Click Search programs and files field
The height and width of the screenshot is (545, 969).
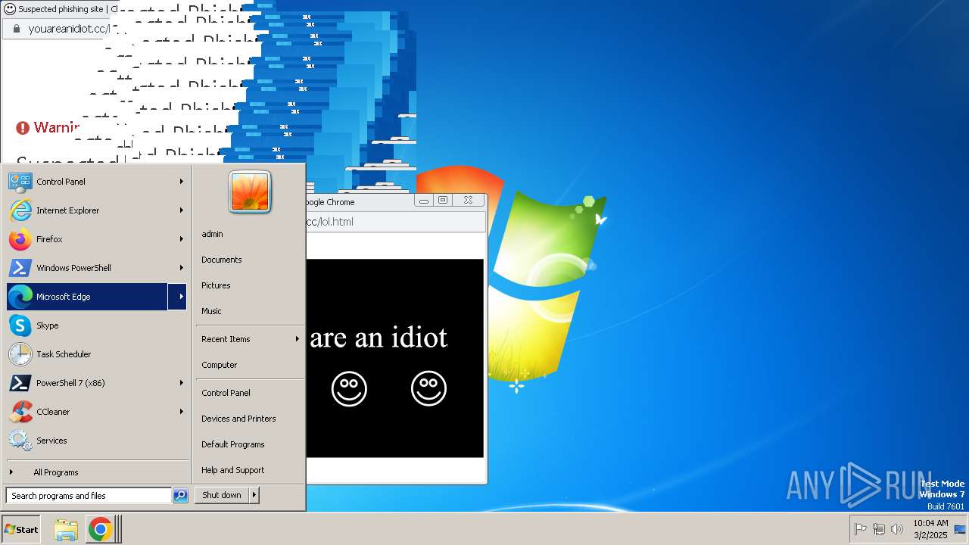(89, 496)
